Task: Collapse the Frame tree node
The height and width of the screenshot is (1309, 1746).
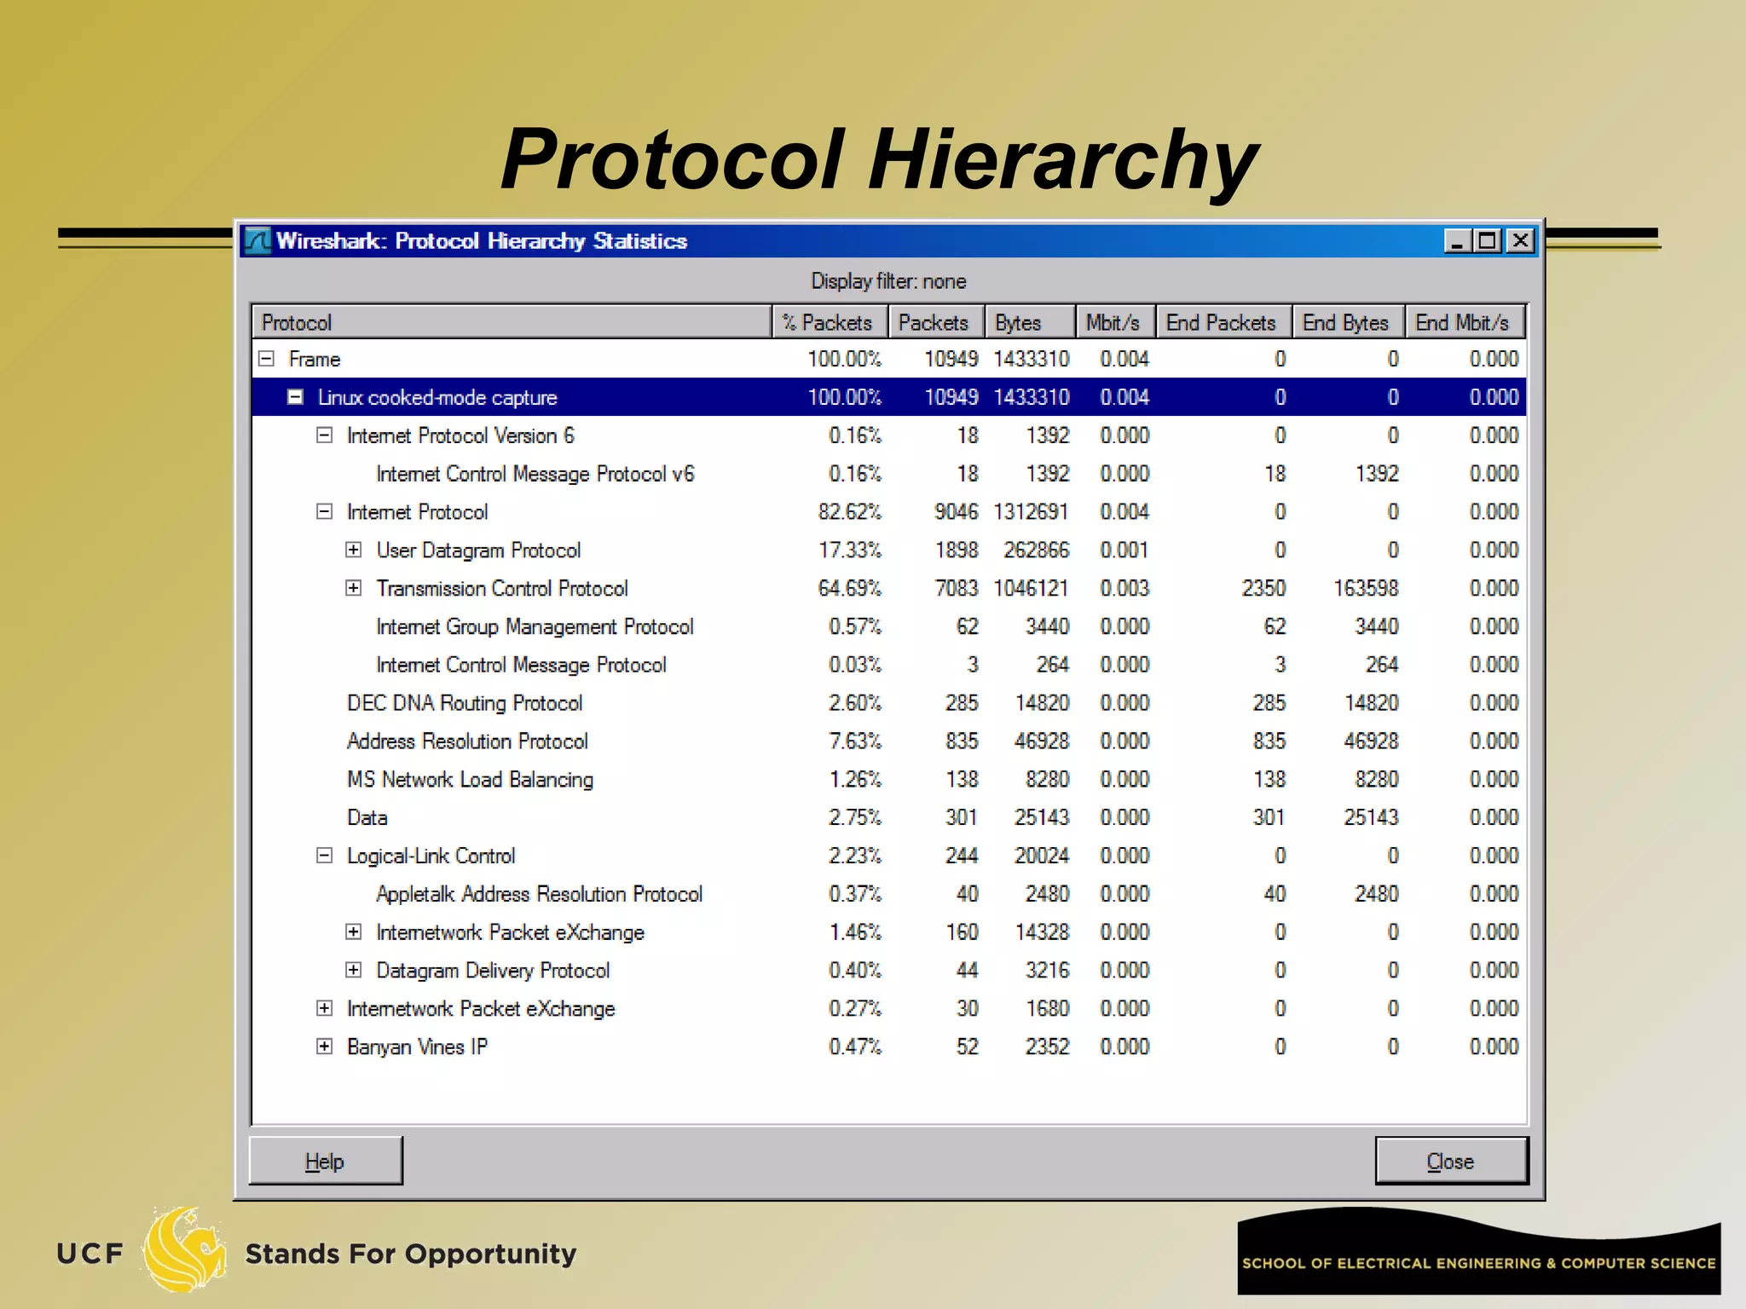Action: click(x=267, y=359)
